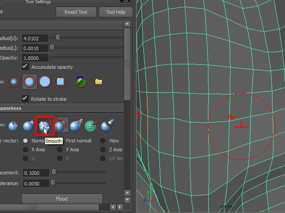The image size is (285, 213).
Task: Choose the Y Axis reference vector
Action: click(x=60, y=150)
